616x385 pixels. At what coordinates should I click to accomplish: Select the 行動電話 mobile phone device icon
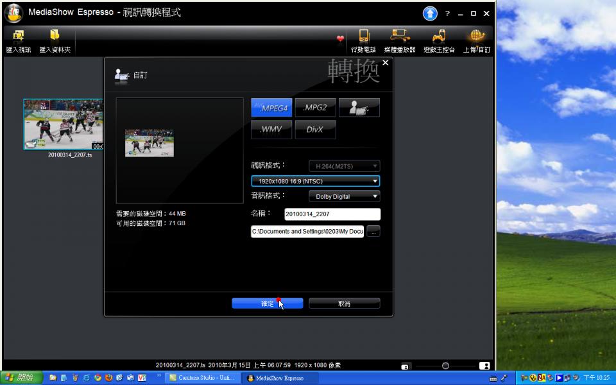pyautogui.click(x=364, y=36)
